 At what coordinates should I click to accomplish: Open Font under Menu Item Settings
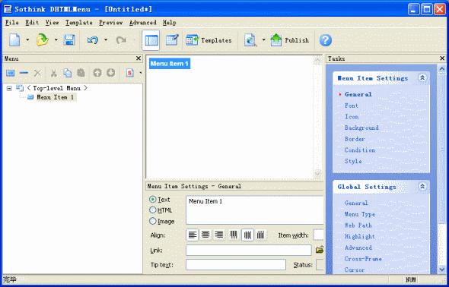[x=352, y=106]
